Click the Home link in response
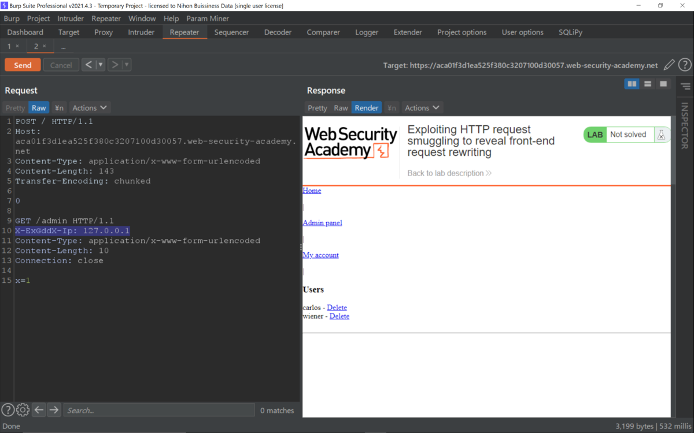694x433 pixels. pos(312,191)
